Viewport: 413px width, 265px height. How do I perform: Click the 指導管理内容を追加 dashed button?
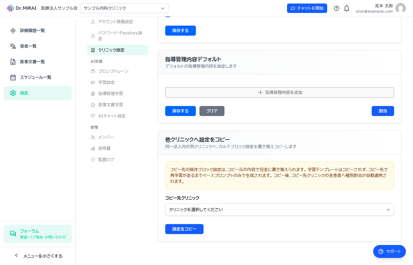click(280, 92)
